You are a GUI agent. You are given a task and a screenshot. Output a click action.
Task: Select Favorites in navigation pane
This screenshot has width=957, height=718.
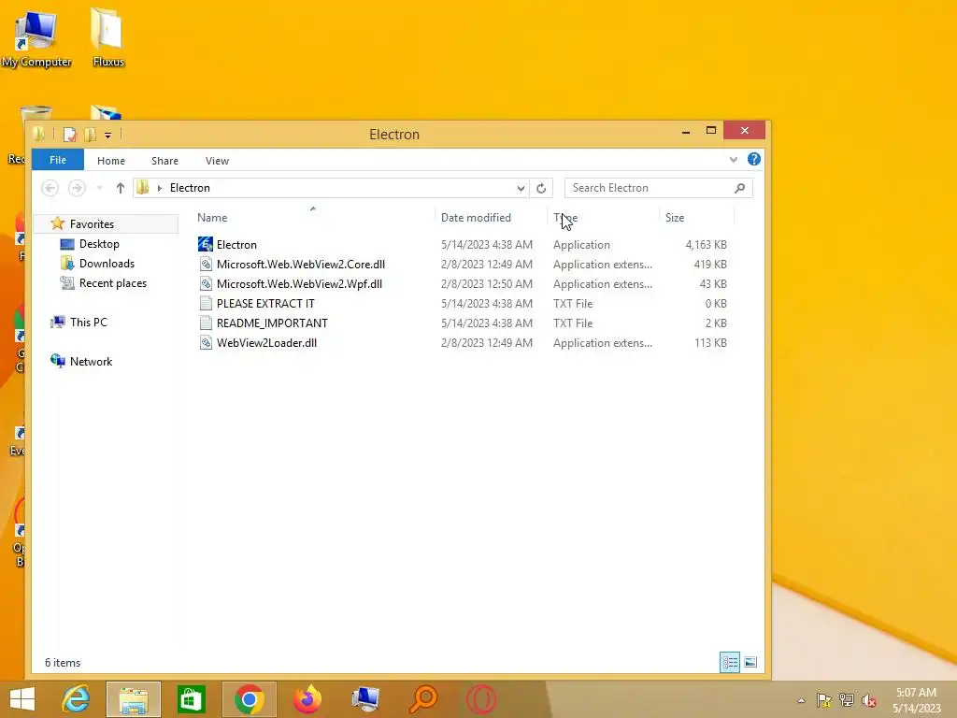(x=92, y=224)
